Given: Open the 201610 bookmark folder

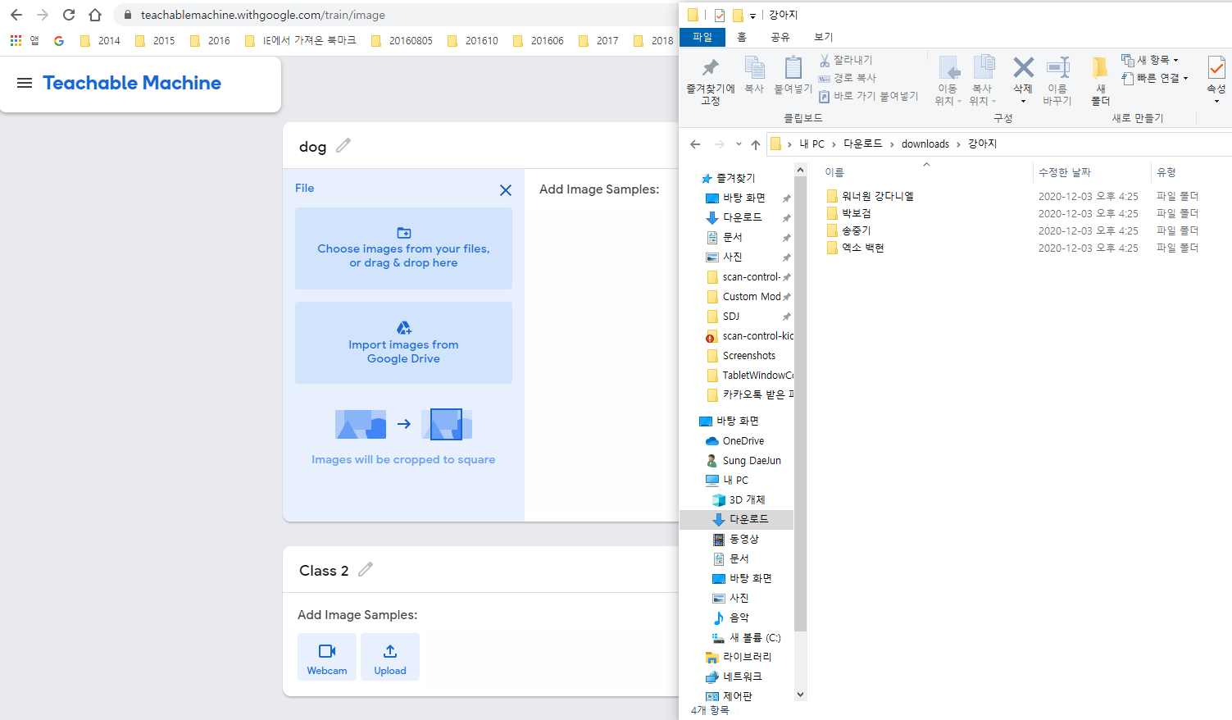Looking at the screenshot, I should (473, 40).
